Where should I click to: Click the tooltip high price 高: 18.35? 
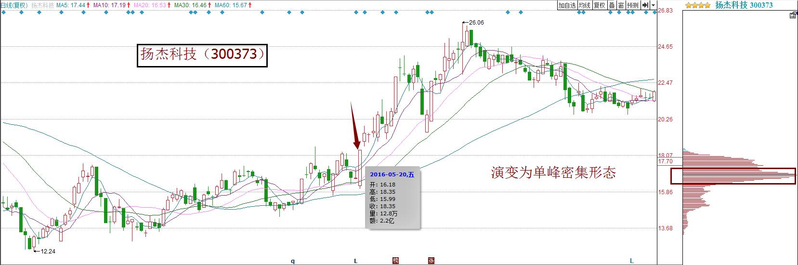[382, 192]
